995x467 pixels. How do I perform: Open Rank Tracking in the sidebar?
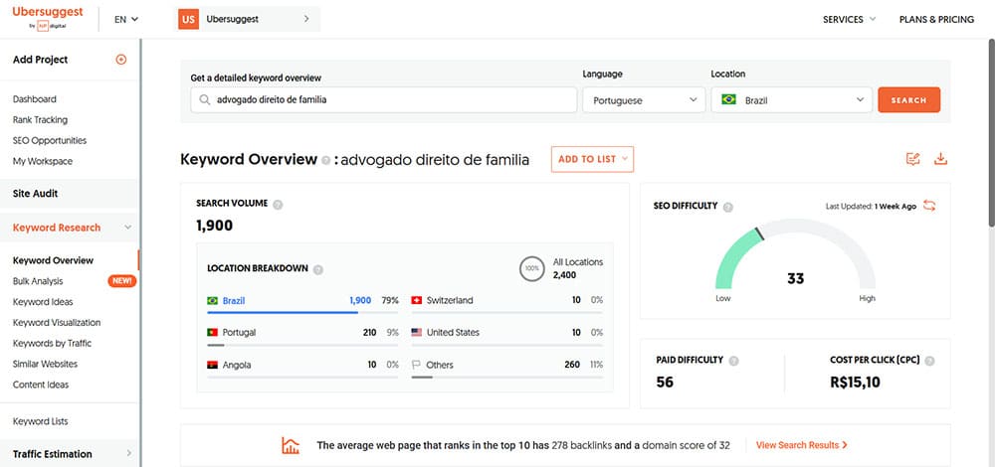click(x=40, y=120)
